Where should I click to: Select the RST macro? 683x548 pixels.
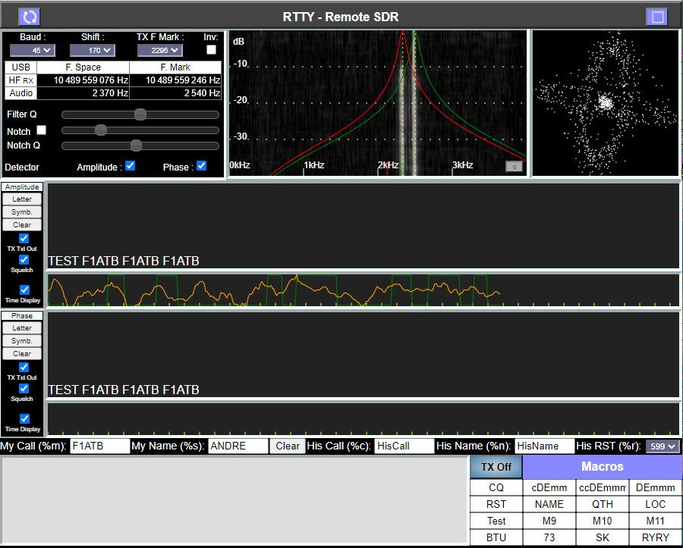496,505
